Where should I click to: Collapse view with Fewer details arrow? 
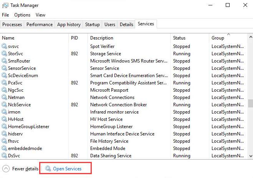click(6, 168)
